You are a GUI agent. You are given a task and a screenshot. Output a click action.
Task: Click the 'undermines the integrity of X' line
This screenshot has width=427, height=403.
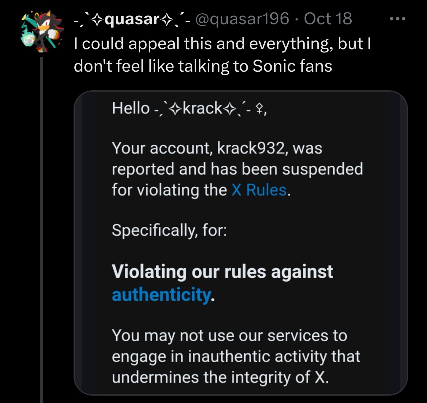[x=220, y=377]
